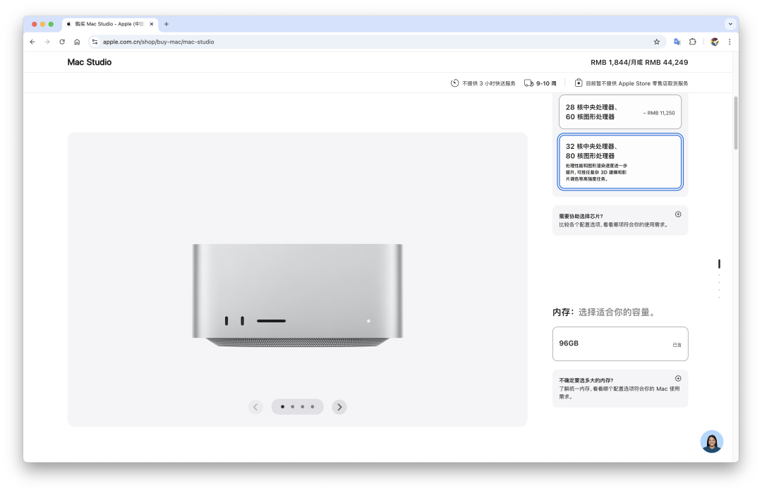Open the Chrome three-dot menu
762x493 pixels.
point(730,42)
